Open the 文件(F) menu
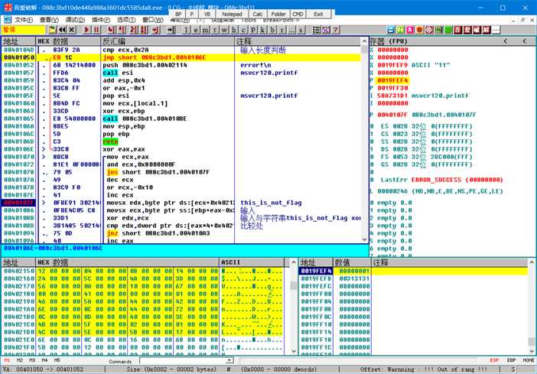Screen dimensions: 537x374 23,20
